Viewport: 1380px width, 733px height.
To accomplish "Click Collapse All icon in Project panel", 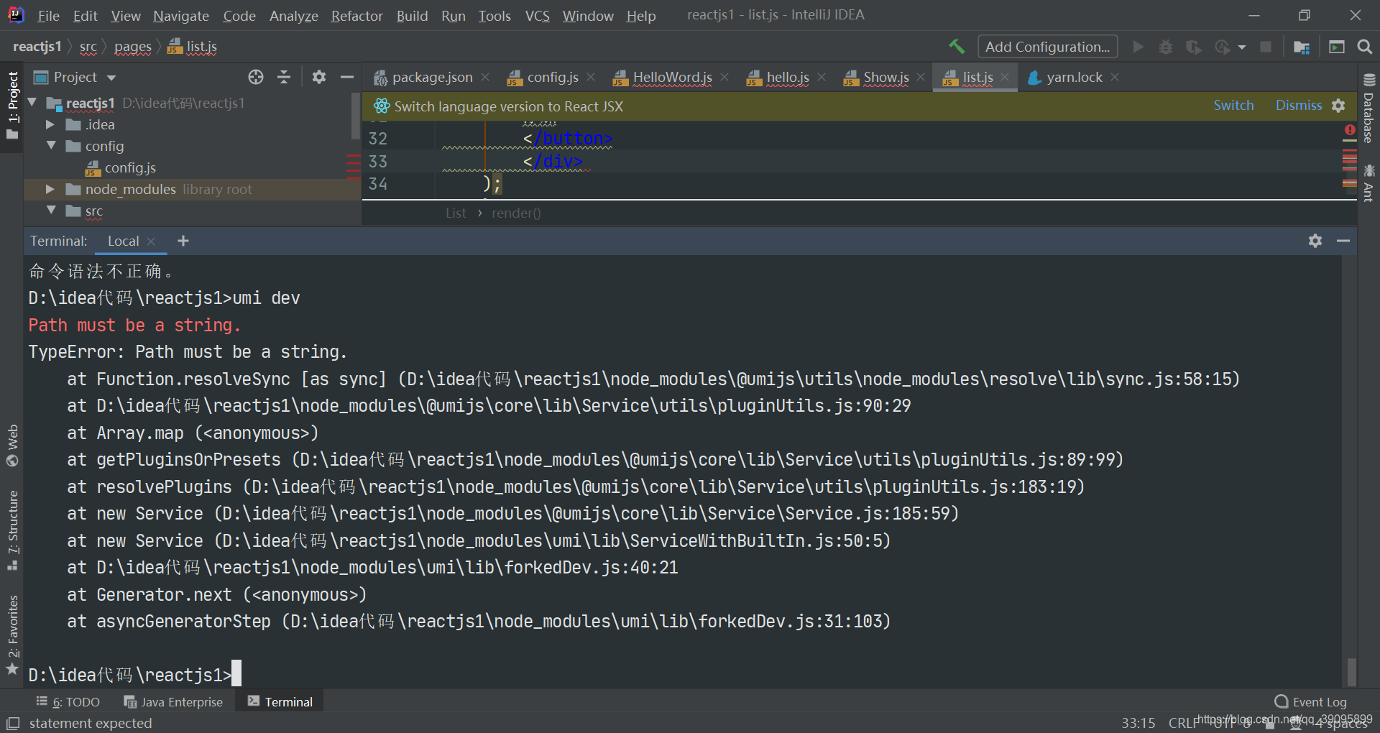I will (284, 77).
